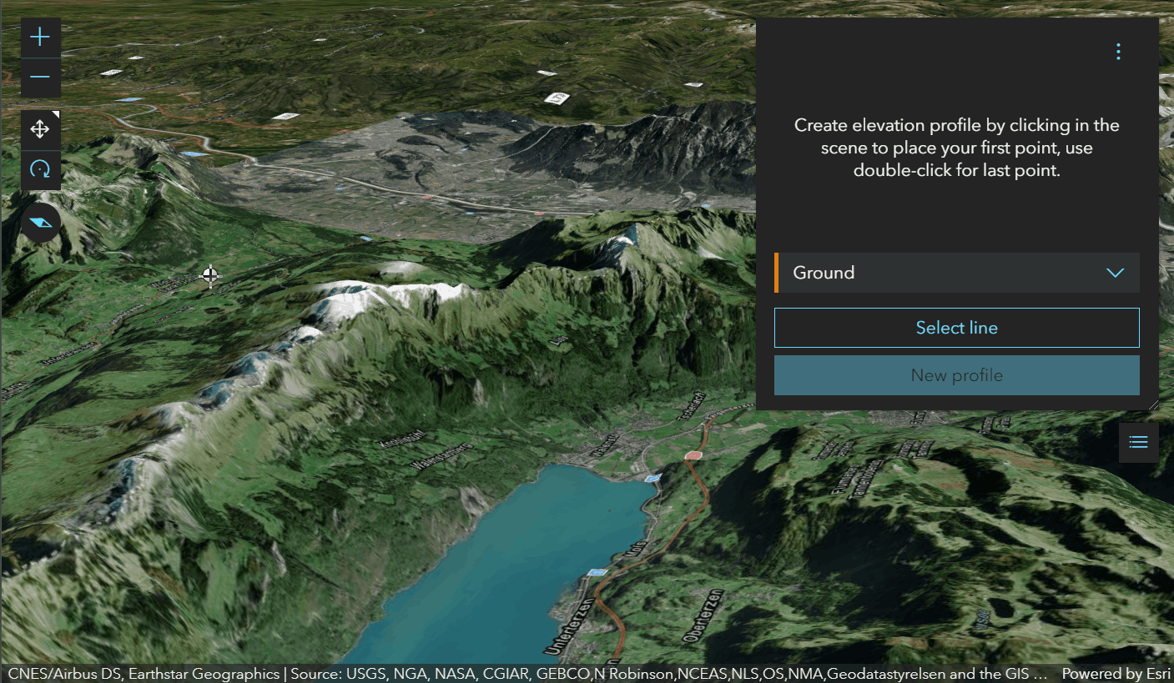
Task: Open the list panel icon button
Action: click(x=1138, y=442)
